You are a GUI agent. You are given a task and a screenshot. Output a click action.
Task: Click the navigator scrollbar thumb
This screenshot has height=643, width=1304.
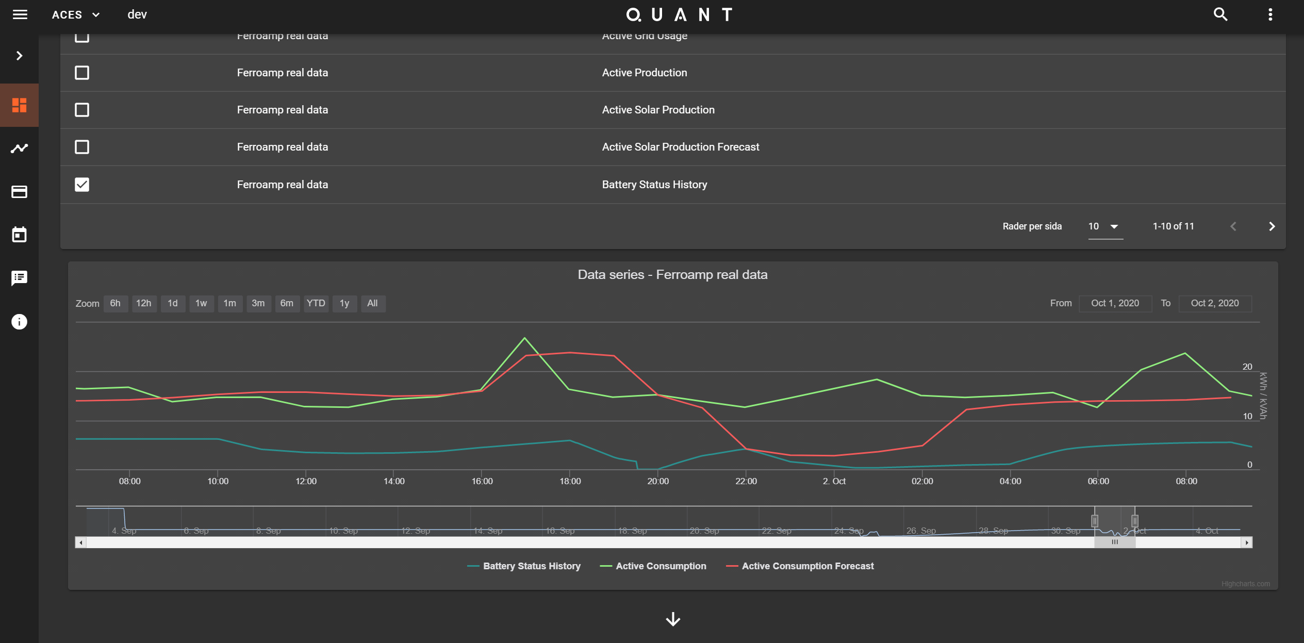point(1115,542)
